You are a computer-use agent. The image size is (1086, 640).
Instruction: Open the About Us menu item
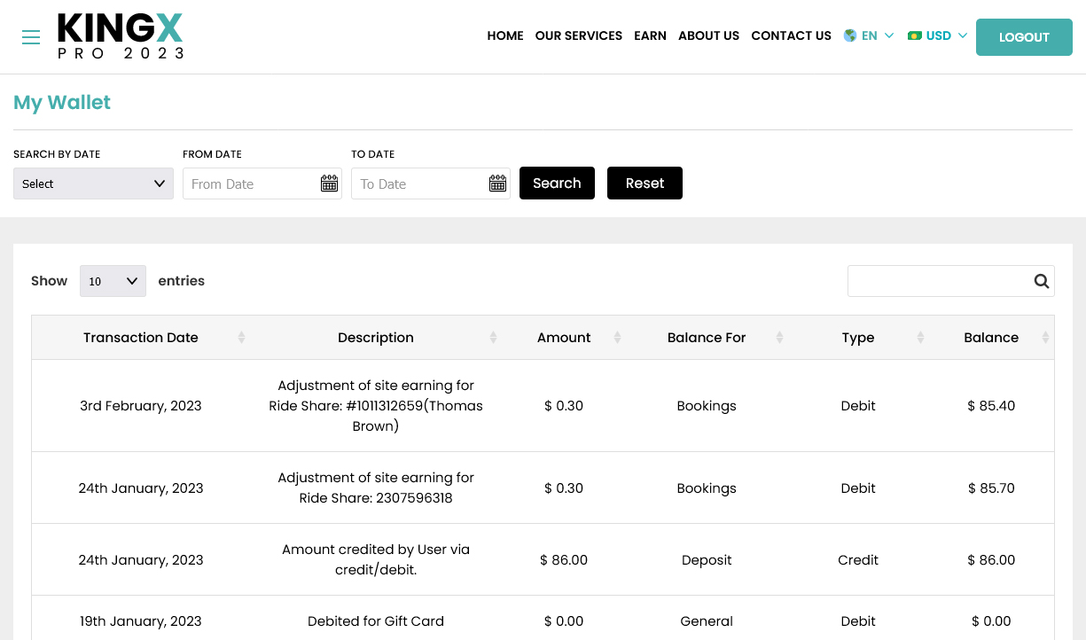[x=708, y=35]
